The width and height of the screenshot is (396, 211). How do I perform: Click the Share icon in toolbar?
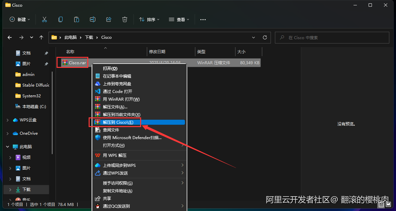(x=109, y=19)
